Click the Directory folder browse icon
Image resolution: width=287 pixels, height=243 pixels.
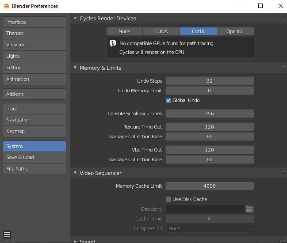click(249, 209)
